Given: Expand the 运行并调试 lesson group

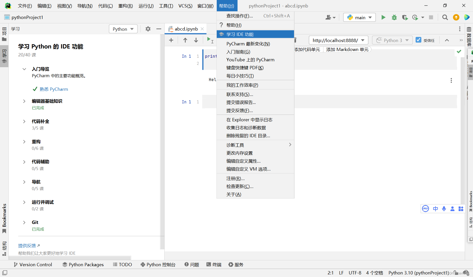Looking at the screenshot, I should click(x=24, y=202).
